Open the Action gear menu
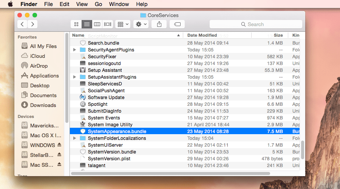340x189 pixels. [141, 24]
